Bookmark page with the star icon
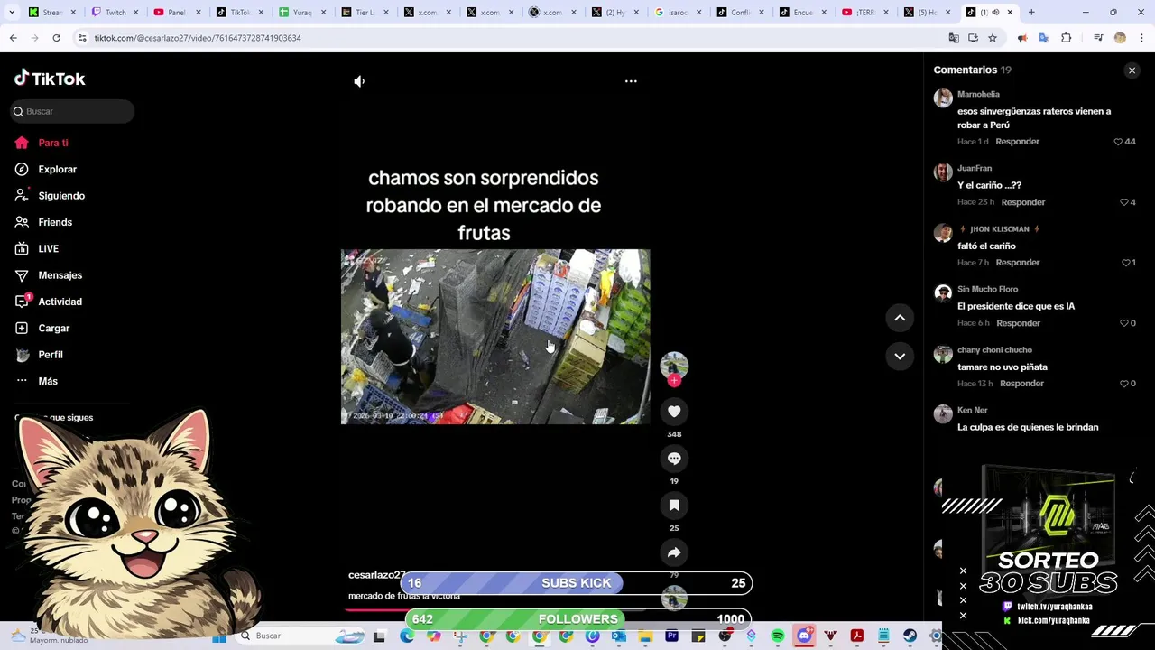Screen dimensions: 1155x650 click(993, 38)
